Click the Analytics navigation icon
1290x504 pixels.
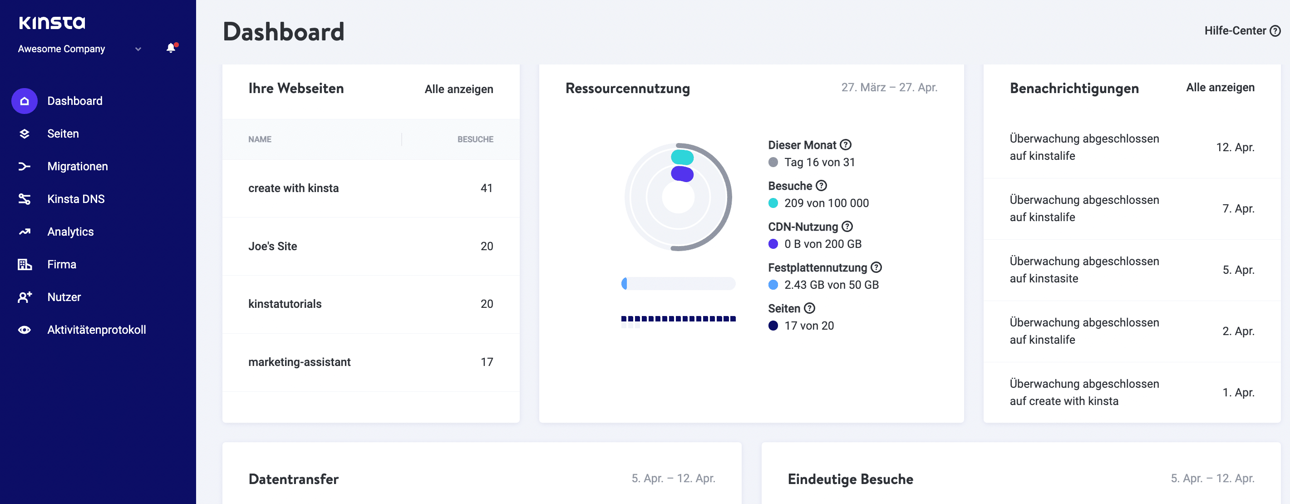pyautogui.click(x=25, y=232)
